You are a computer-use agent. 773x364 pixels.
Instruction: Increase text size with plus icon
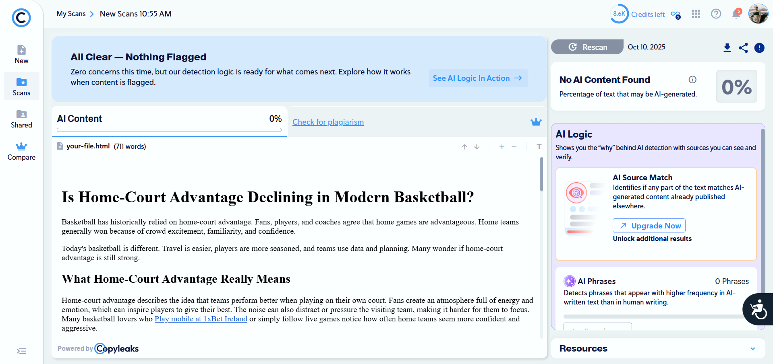pyautogui.click(x=502, y=147)
